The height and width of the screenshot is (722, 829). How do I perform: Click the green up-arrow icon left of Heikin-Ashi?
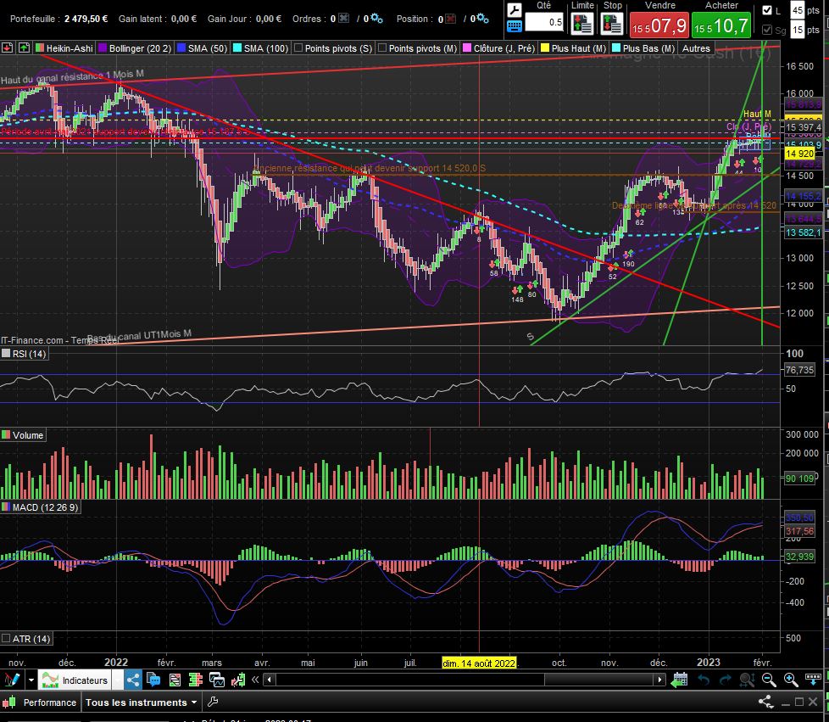click(x=24, y=48)
